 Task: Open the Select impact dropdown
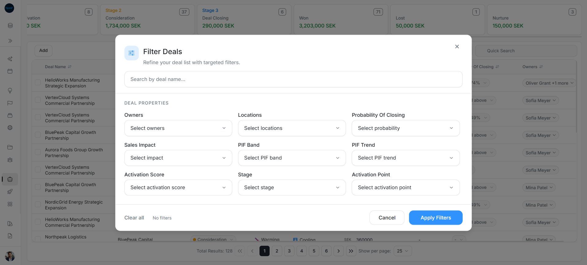click(178, 158)
